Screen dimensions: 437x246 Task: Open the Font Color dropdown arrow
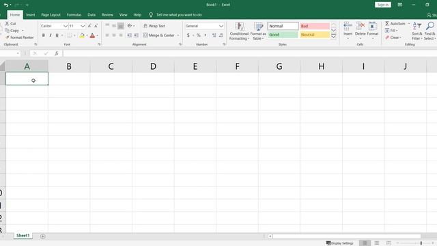coord(97,36)
